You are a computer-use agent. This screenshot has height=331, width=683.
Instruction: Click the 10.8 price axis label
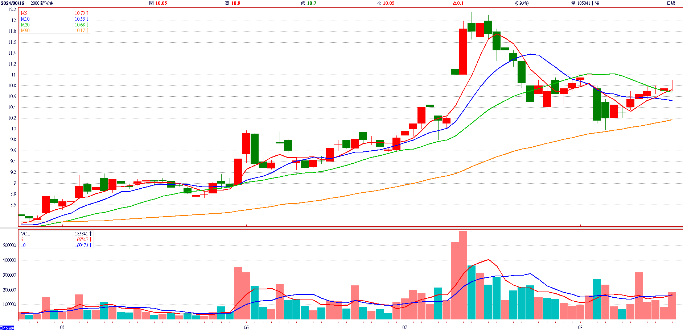tap(12, 86)
